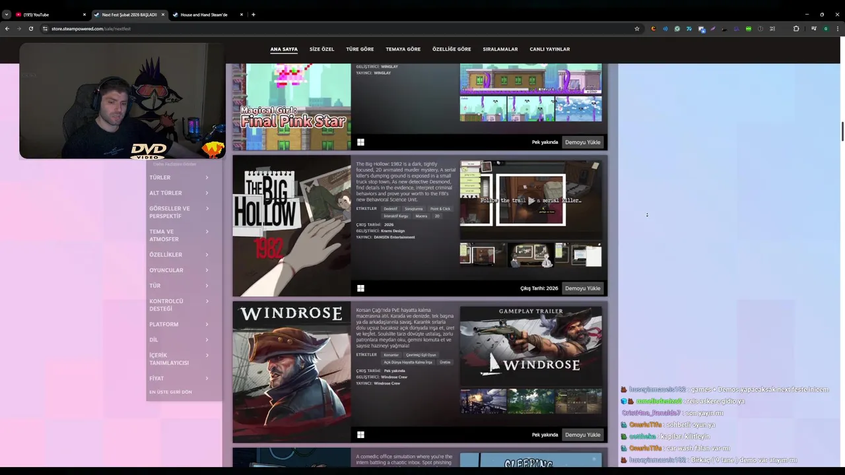This screenshot has height=475, width=845.
Task: Expand the PLATFORM filter section
Action: (179, 325)
